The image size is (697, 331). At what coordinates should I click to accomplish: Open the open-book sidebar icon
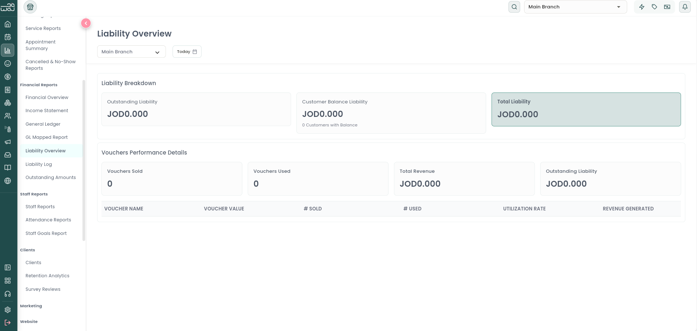[x=8, y=168]
